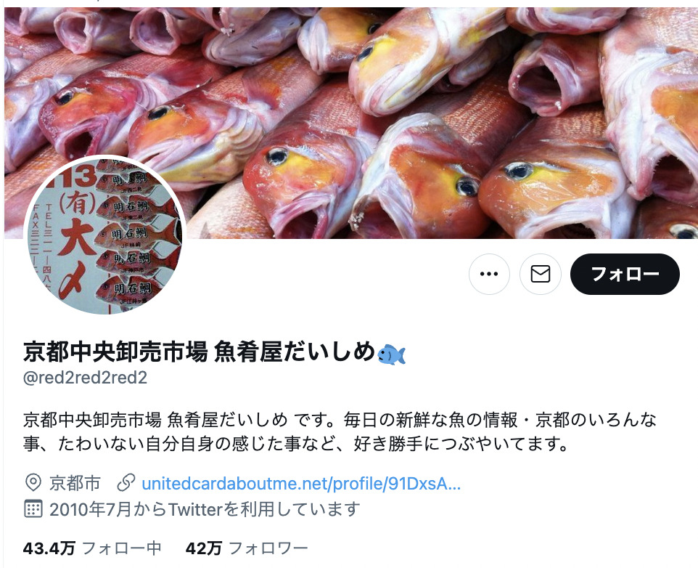
Task: Click the フォロワー label
Action: (x=268, y=548)
